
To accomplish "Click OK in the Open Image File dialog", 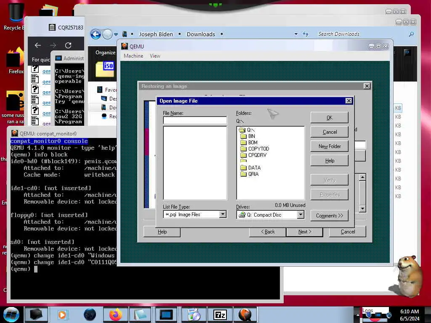I will (329, 118).
